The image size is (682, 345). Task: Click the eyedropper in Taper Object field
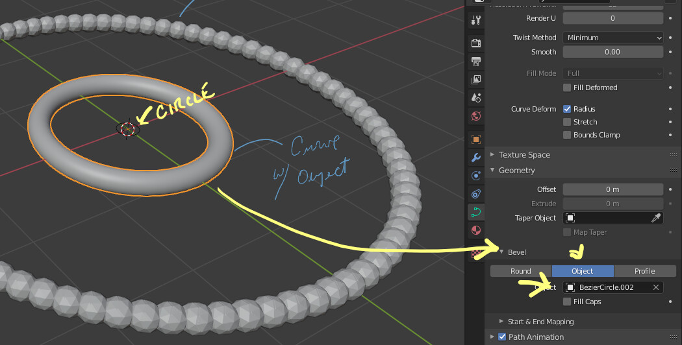[656, 218]
